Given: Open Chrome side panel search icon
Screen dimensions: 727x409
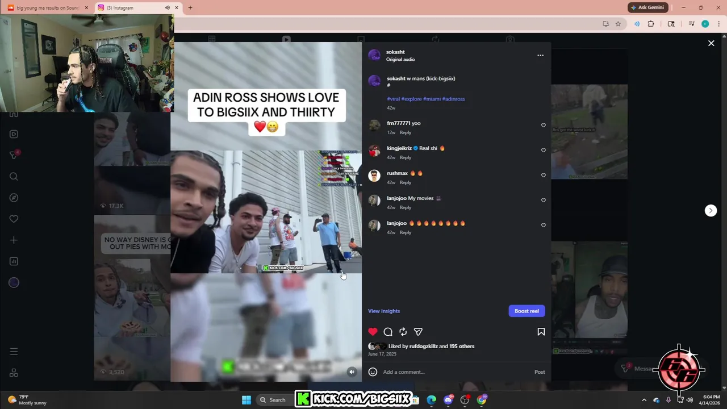Looking at the screenshot, I should (671, 24).
